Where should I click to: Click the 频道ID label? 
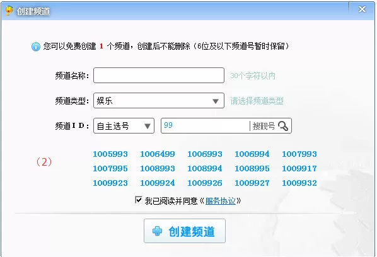tap(72, 126)
